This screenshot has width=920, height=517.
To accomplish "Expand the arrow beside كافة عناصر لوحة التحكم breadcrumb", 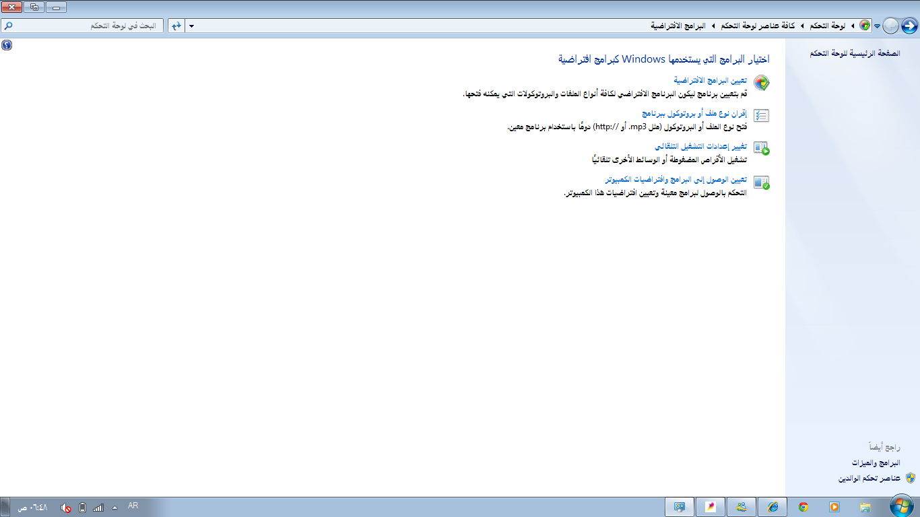I will [802, 26].
